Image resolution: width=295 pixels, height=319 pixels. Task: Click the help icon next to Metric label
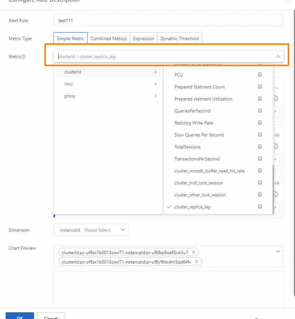(24, 57)
